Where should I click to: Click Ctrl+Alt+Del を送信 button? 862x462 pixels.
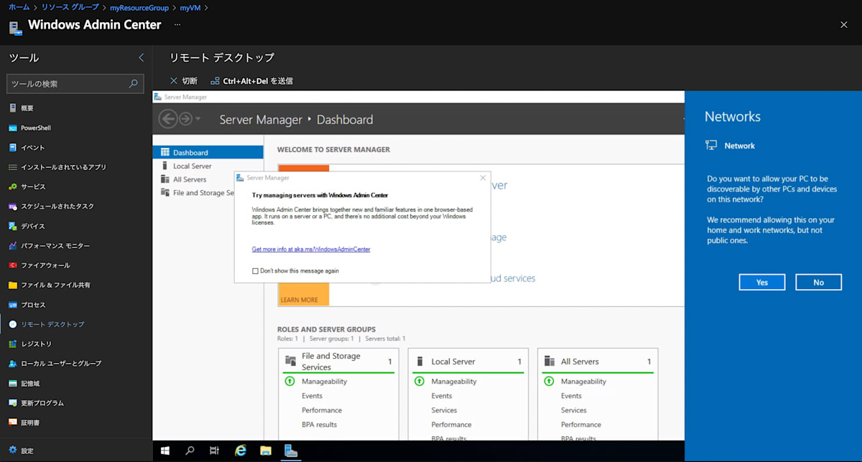pyautogui.click(x=251, y=81)
